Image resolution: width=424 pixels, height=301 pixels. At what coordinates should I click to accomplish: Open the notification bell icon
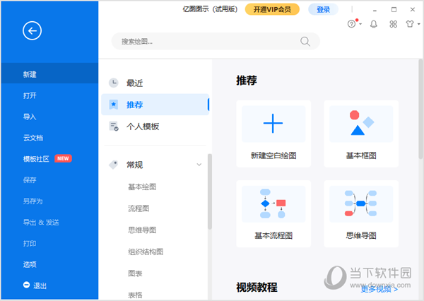[374, 24]
